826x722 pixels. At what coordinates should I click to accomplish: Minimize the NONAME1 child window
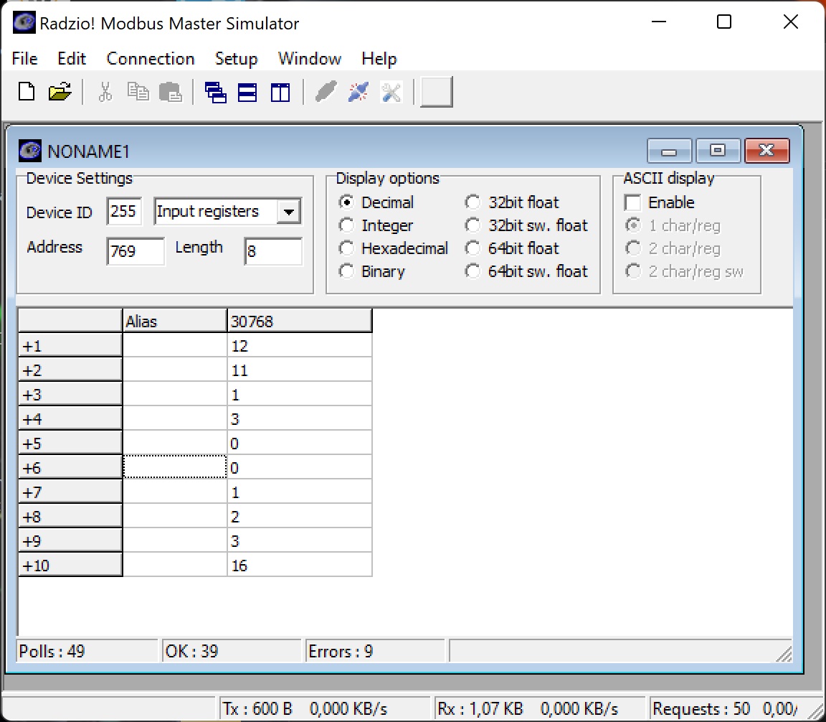(x=669, y=151)
